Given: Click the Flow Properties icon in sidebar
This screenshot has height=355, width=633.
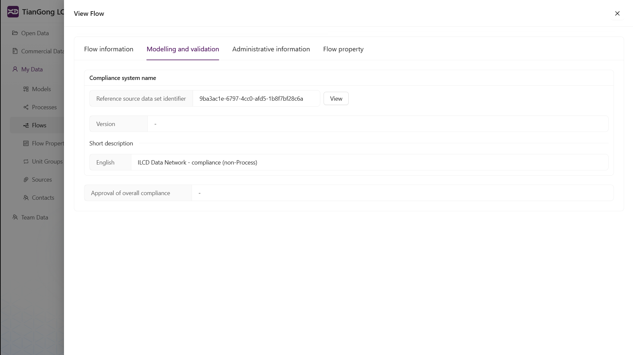Looking at the screenshot, I should [x=26, y=143].
